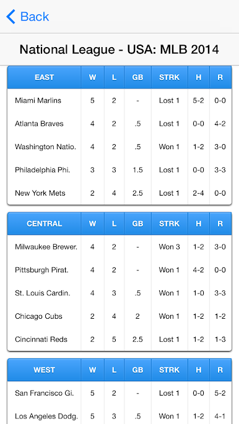Choose the New York Mets row

point(119,193)
